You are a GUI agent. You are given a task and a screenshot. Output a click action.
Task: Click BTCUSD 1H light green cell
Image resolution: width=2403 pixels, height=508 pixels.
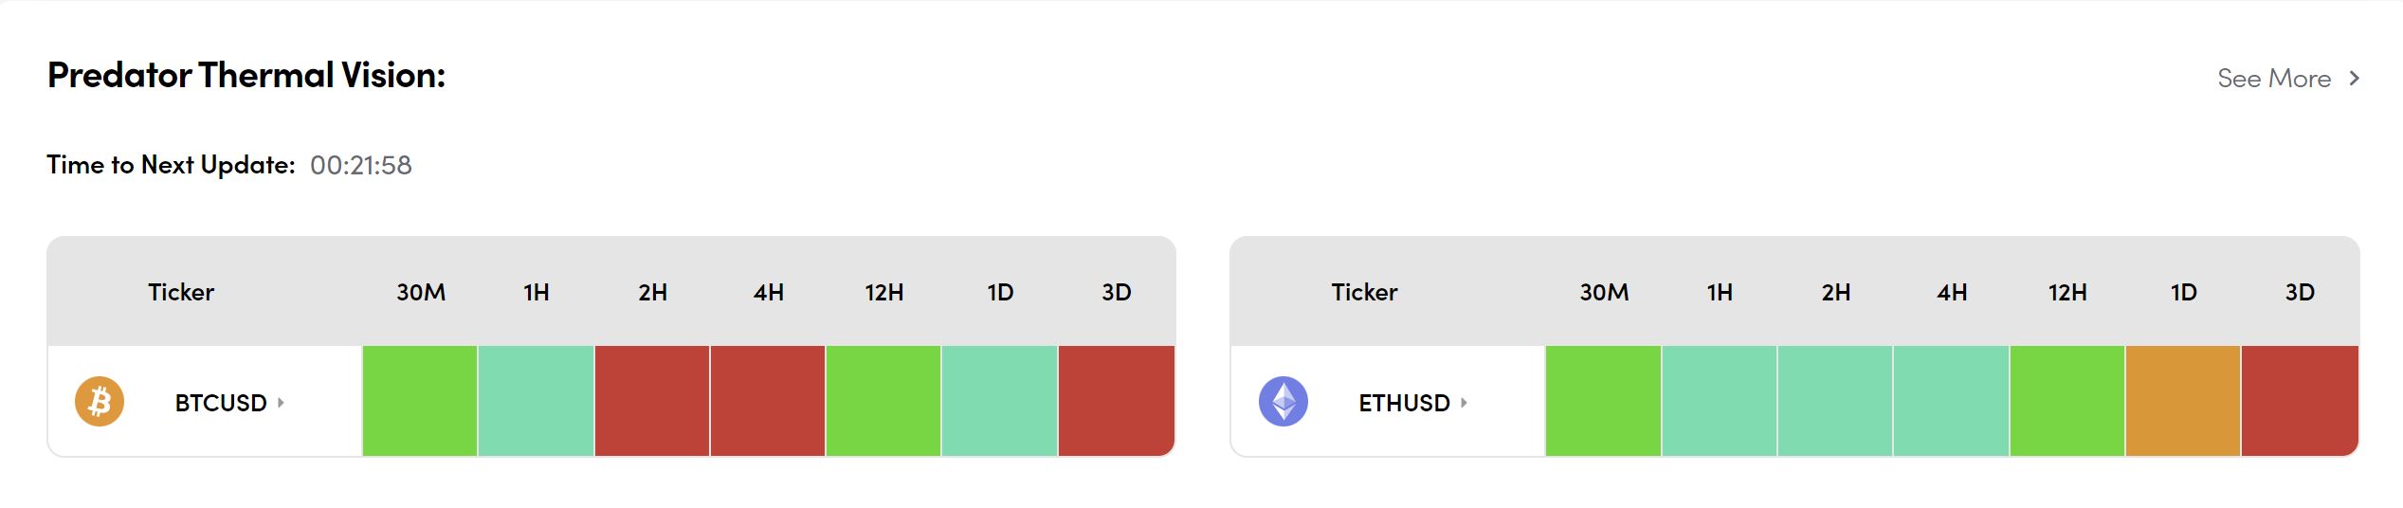[x=536, y=401]
